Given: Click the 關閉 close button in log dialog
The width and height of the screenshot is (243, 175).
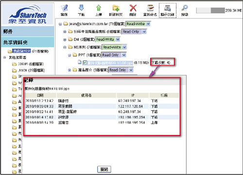Looking at the screenshot, I should (104, 169).
